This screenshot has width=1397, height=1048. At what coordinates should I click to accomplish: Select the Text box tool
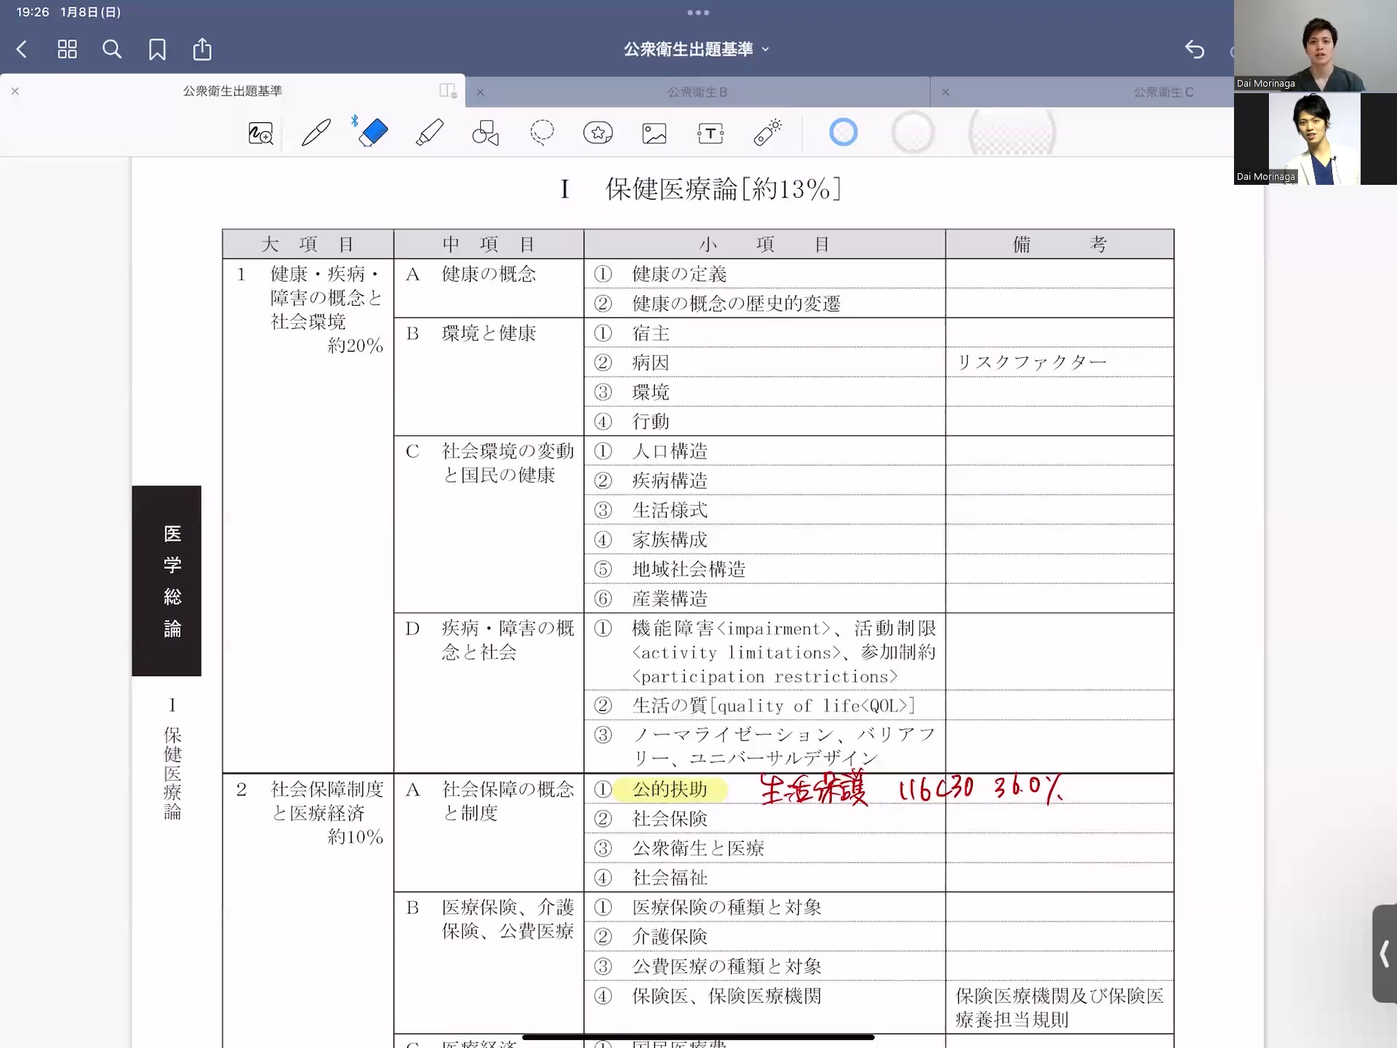(710, 133)
